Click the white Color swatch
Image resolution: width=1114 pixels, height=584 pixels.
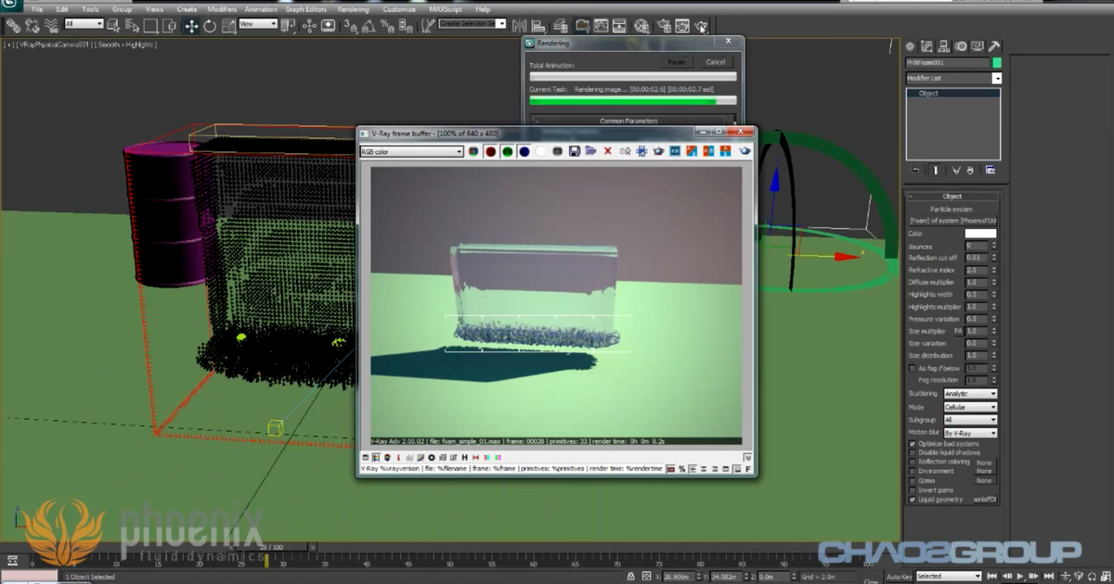[980, 234]
